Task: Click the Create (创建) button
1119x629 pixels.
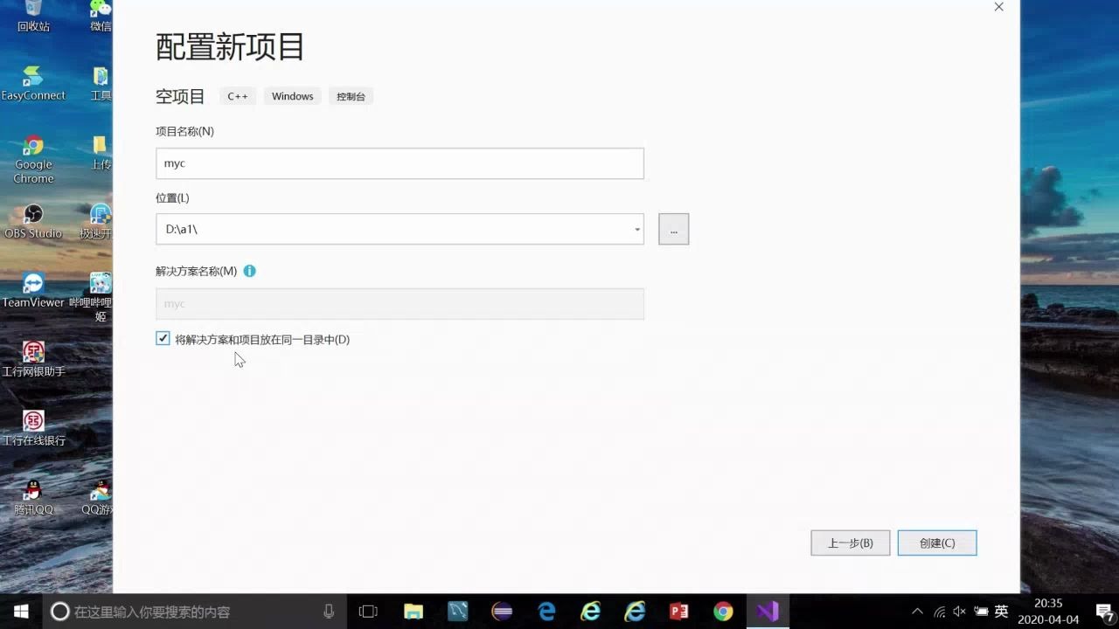Action: 936,543
